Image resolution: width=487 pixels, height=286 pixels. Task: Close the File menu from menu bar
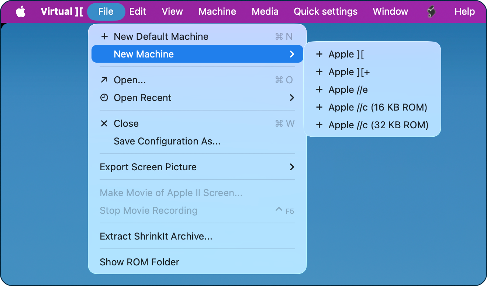(106, 12)
